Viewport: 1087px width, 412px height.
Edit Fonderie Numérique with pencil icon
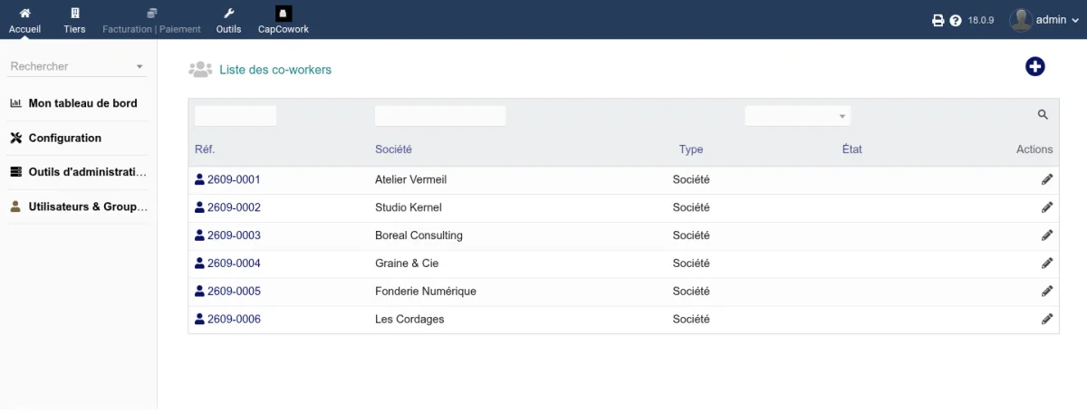[x=1047, y=292]
